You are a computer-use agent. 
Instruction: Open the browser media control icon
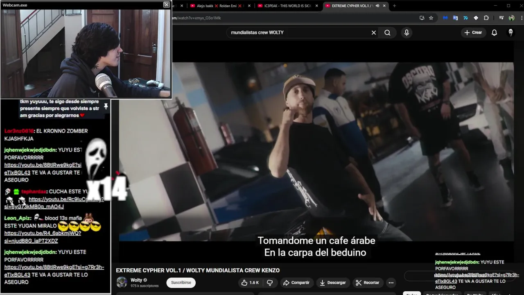(501, 18)
